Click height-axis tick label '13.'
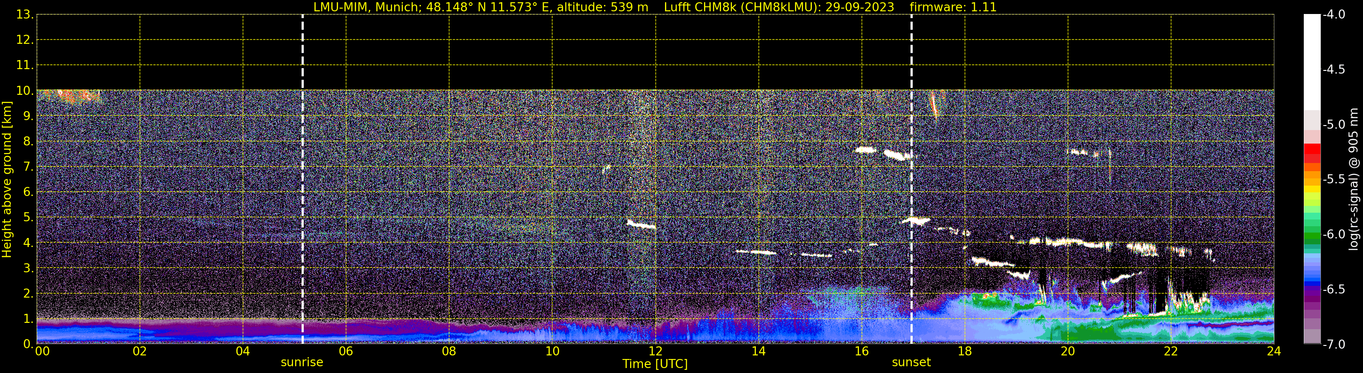1363x373 pixels. point(25,14)
